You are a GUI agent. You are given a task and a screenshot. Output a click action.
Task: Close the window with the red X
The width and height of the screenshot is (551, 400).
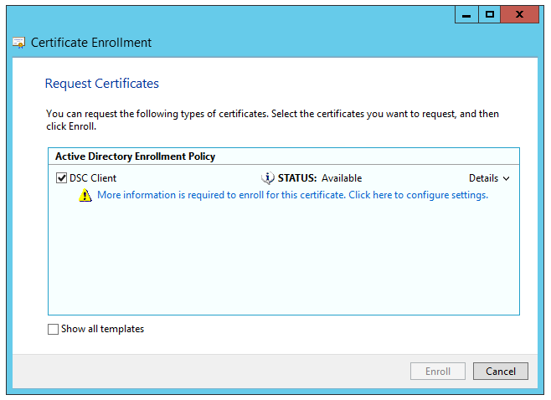[520, 14]
